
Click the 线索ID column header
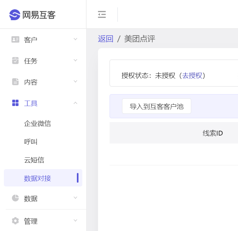(213, 133)
